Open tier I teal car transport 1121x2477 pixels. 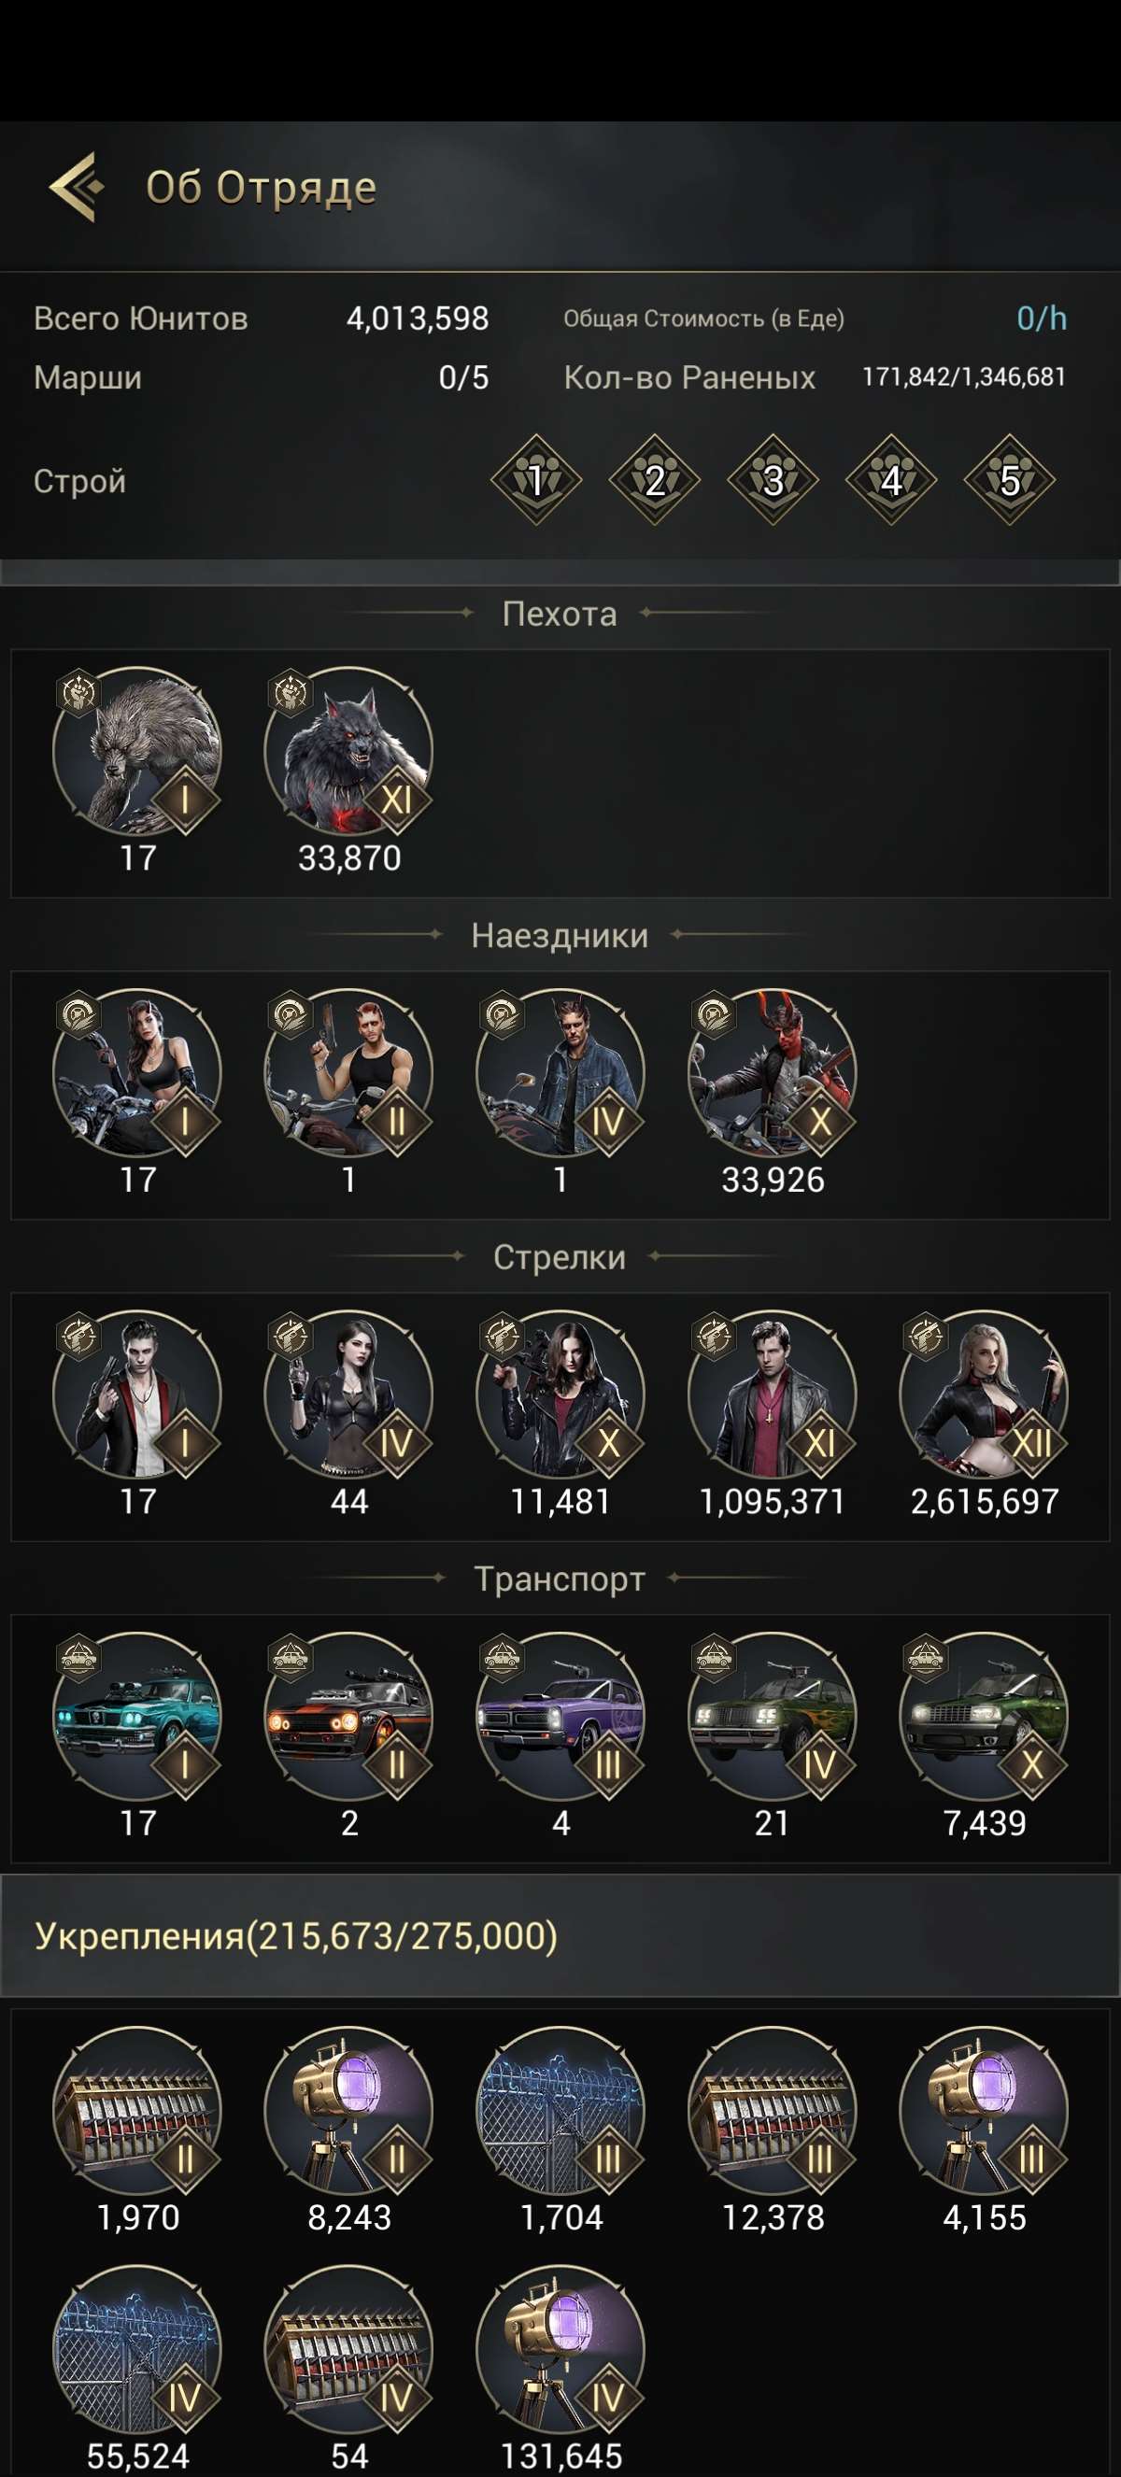click(x=137, y=1718)
